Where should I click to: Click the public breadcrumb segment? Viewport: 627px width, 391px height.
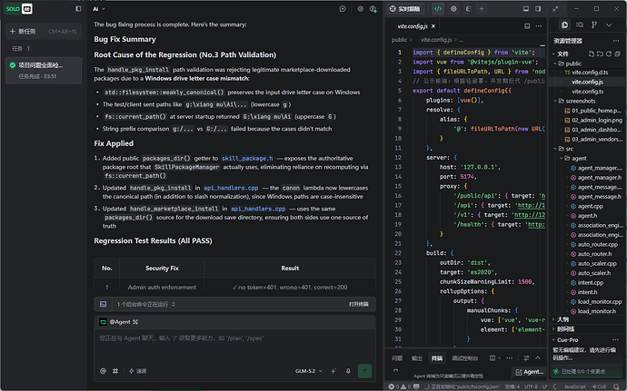pyautogui.click(x=399, y=40)
